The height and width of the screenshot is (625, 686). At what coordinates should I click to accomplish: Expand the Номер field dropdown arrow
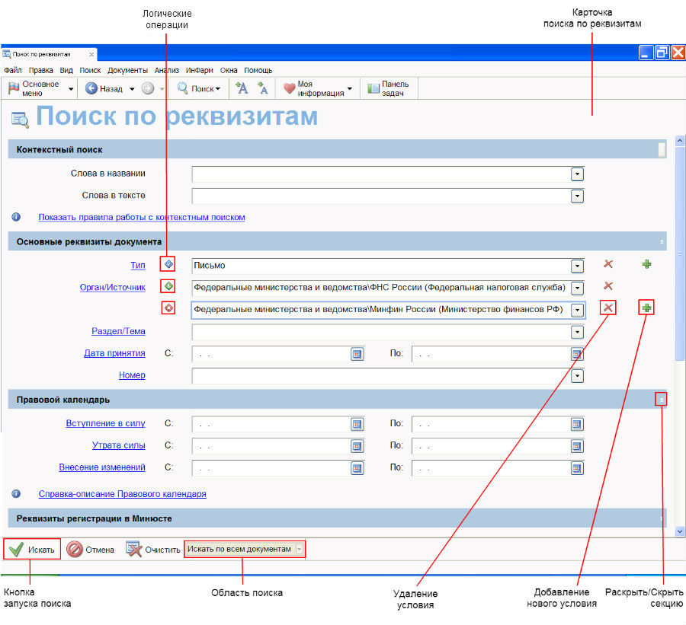click(577, 376)
